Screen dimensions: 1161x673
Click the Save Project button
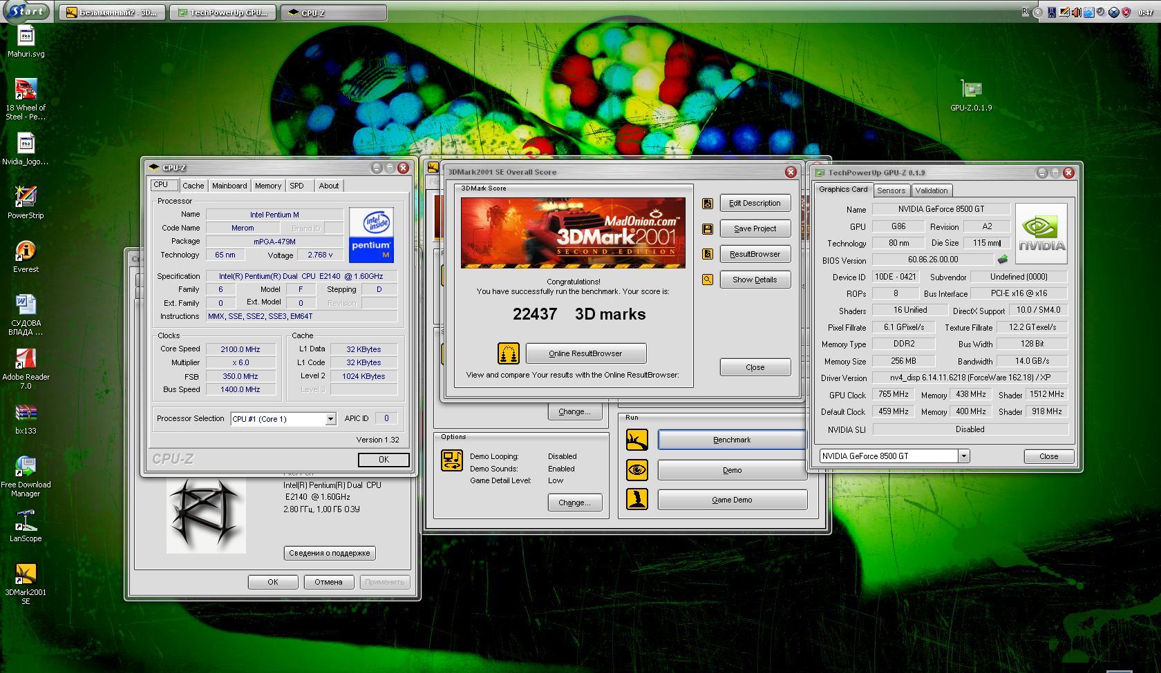[755, 228]
